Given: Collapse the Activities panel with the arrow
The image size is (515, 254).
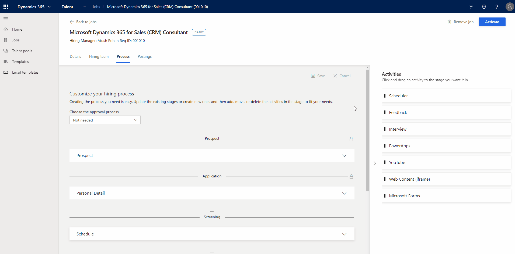Looking at the screenshot, I should tap(375, 163).
